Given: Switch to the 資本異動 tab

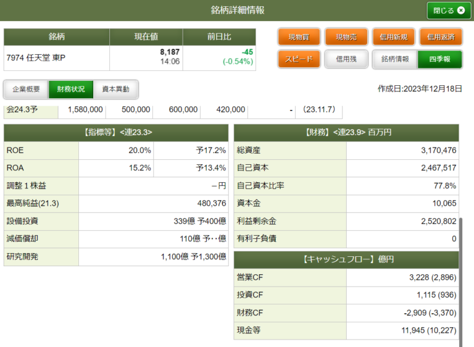Looking at the screenshot, I should pyautogui.click(x=115, y=90).
